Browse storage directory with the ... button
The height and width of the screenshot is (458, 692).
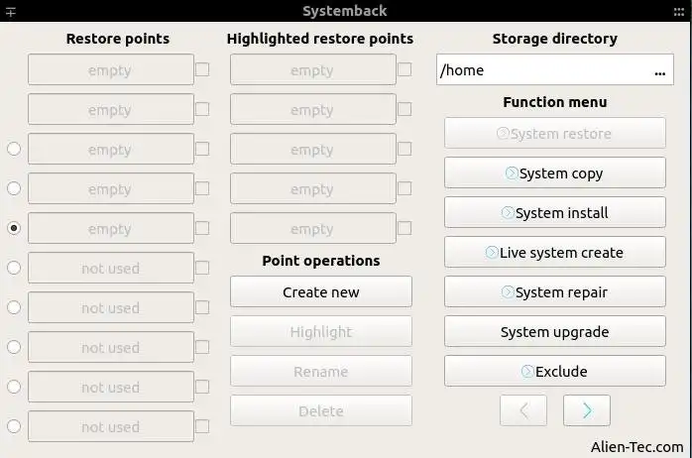click(x=660, y=70)
